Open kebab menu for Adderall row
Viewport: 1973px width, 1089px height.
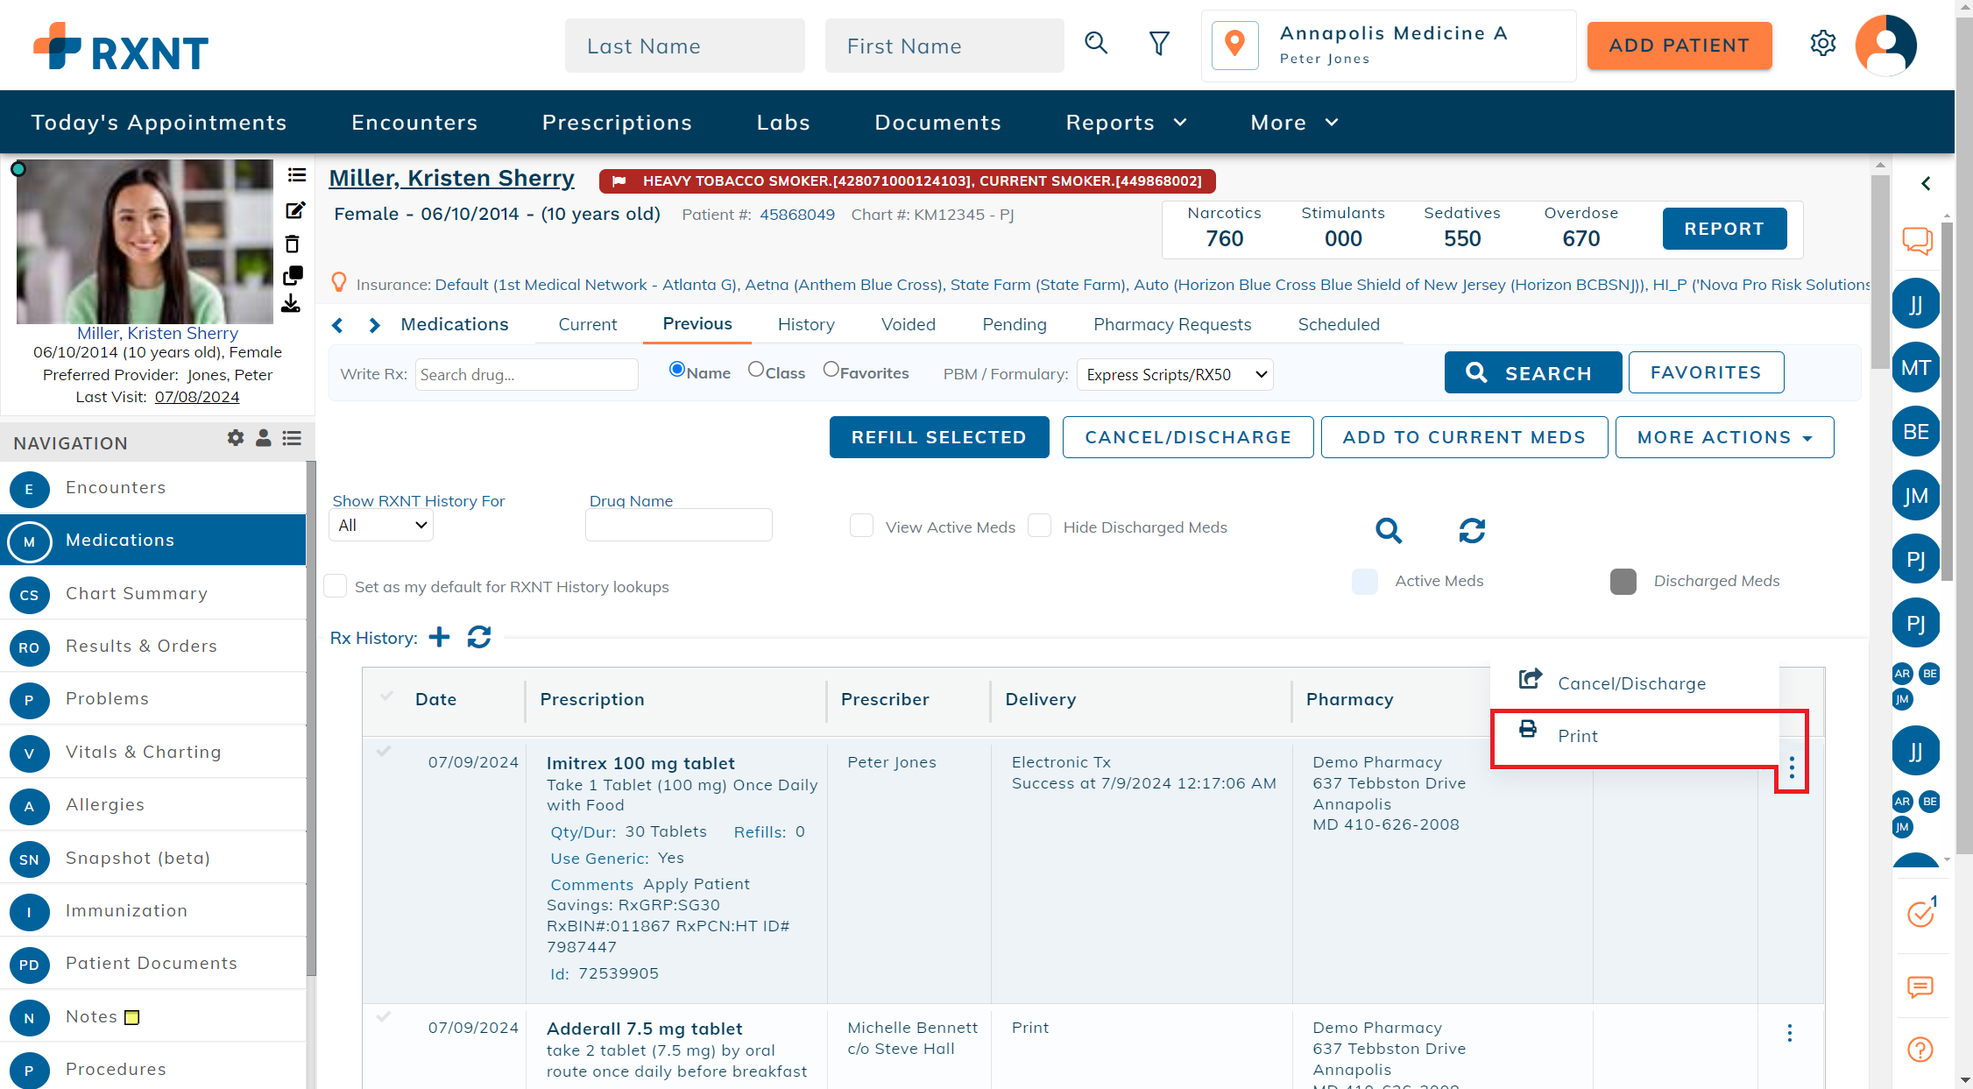1789,1033
